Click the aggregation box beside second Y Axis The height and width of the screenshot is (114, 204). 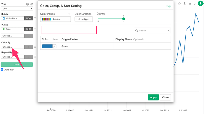[29, 36]
